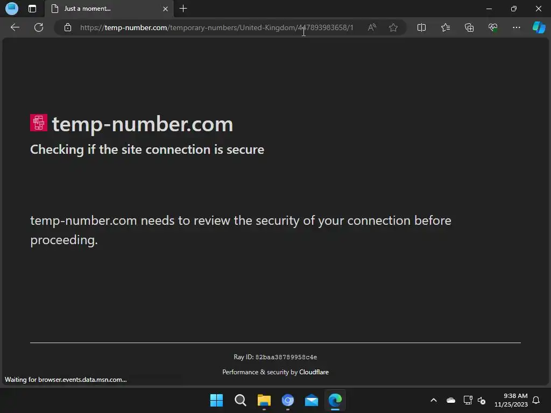Click the Ray ID value text
The image size is (551, 413).
286,357
